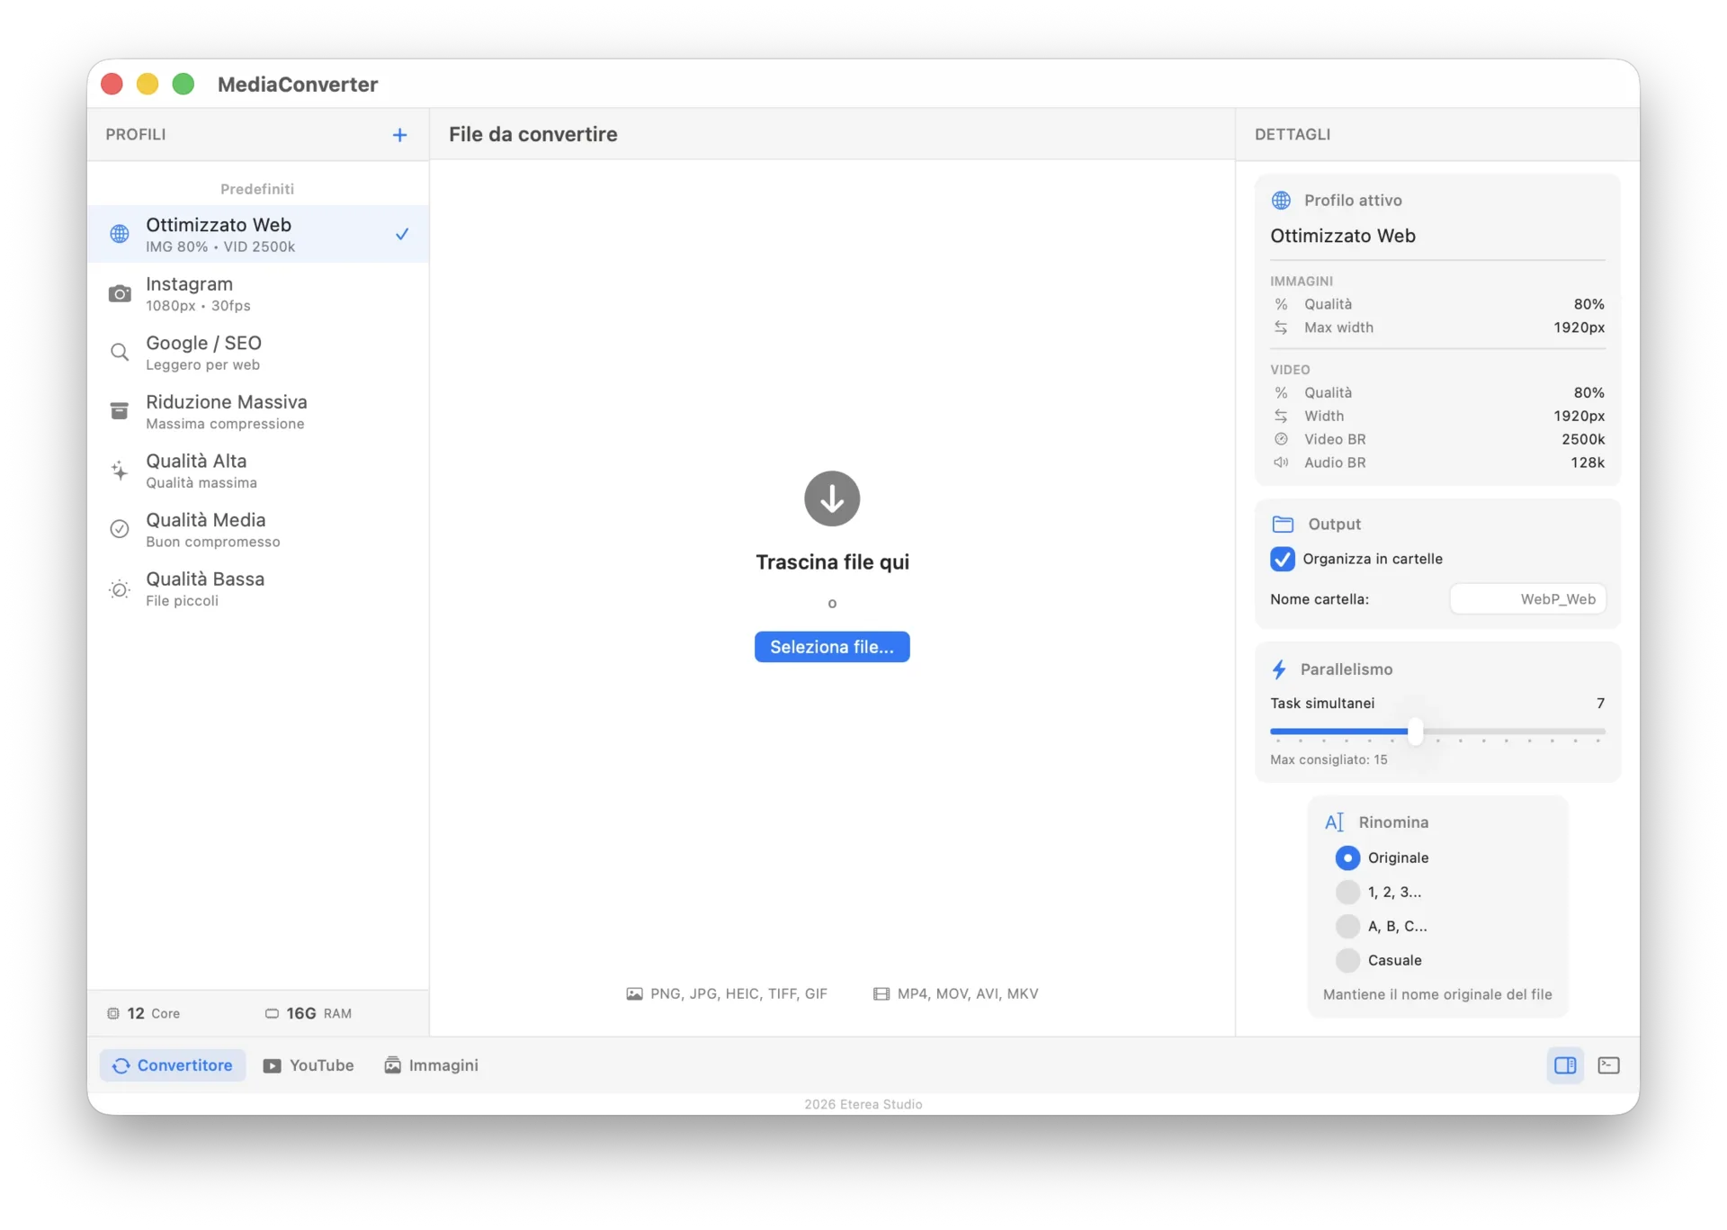
Task: Click the dial icon beside Qualità Bassa
Action: (120, 588)
